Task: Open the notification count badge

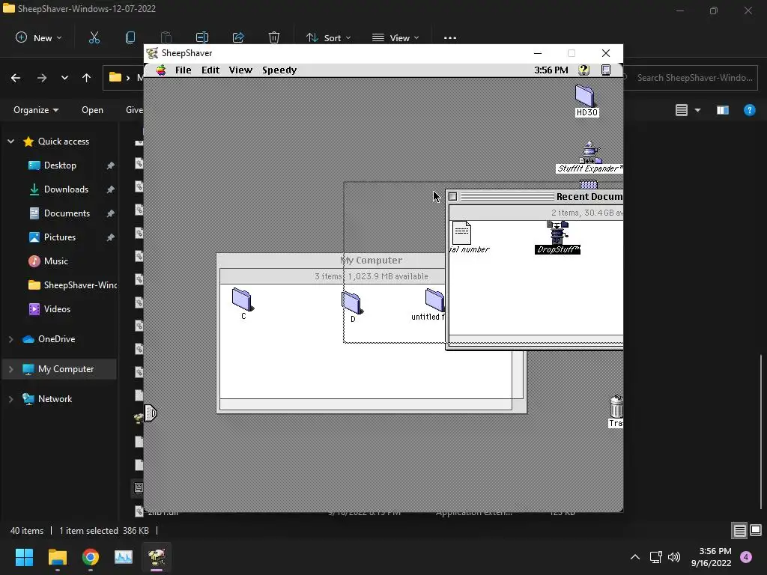Action: [746, 557]
